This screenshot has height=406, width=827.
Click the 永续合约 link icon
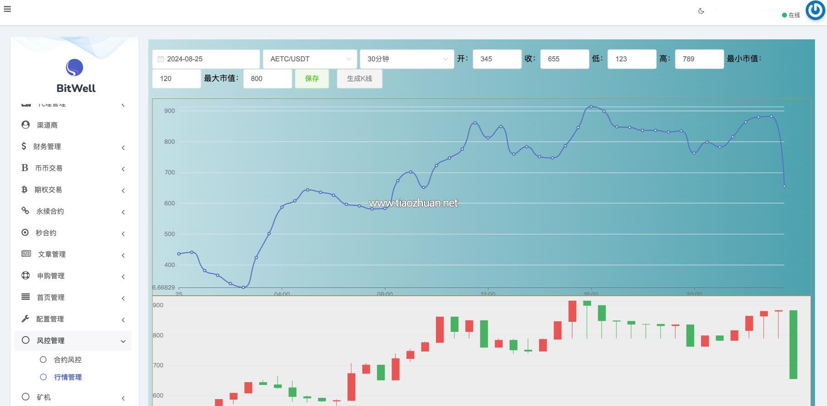[26, 211]
